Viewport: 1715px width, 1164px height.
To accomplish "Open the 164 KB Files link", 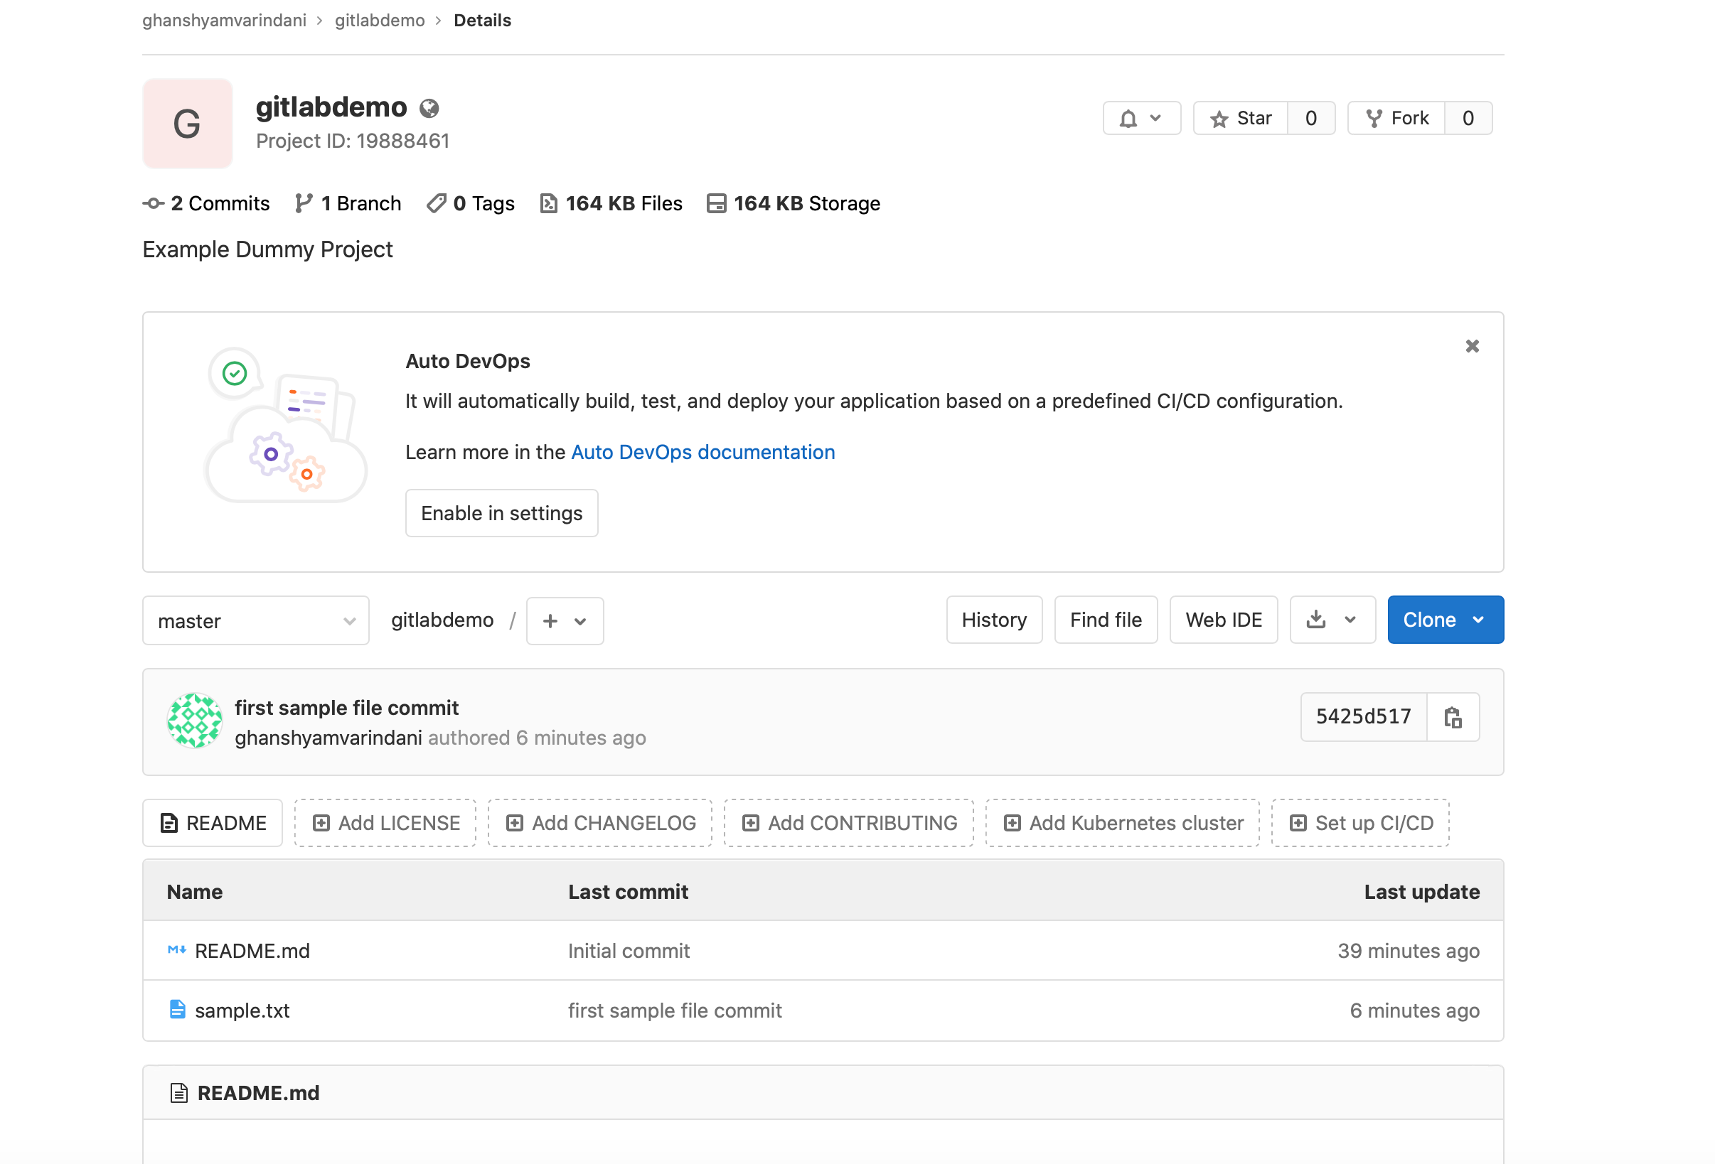I will (x=611, y=203).
